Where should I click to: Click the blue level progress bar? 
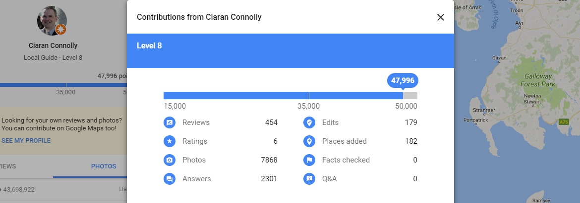(290, 95)
